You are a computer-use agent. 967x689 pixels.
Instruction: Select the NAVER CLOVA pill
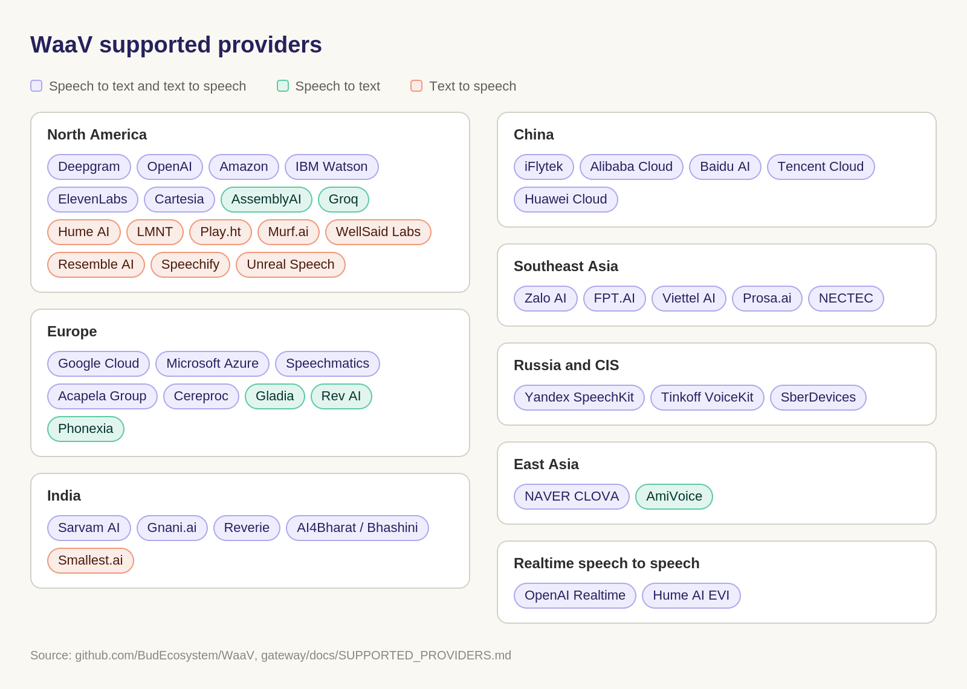click(x=572, y=496)
